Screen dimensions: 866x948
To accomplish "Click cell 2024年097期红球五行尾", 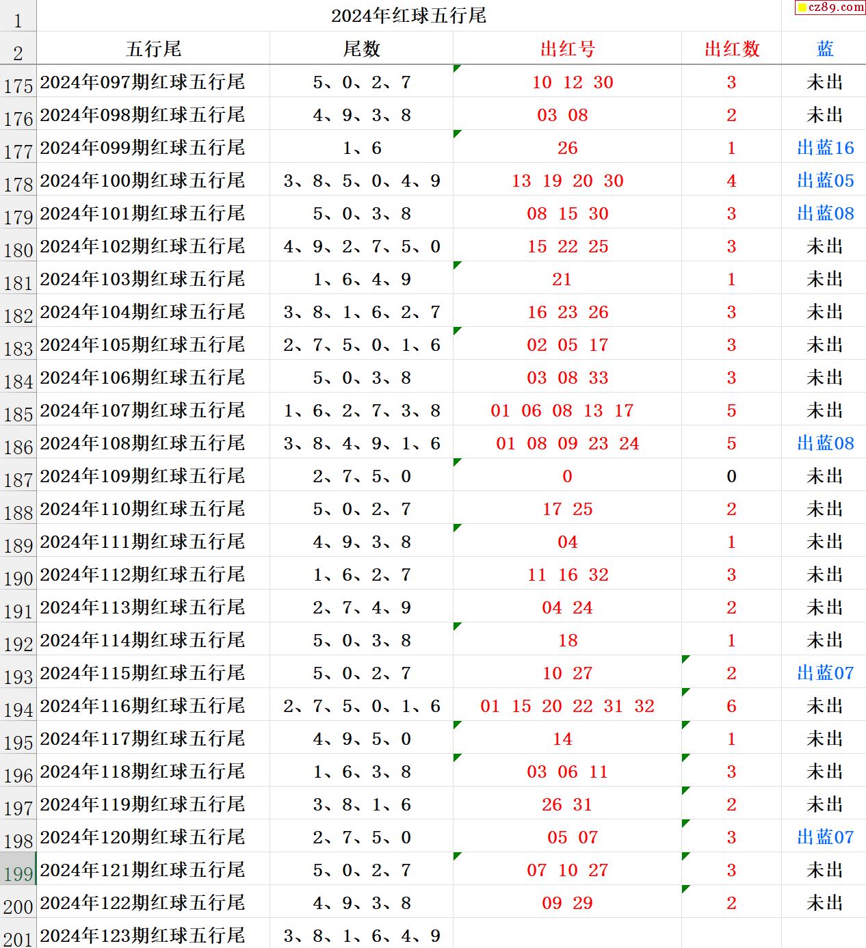I will point(142,82).
